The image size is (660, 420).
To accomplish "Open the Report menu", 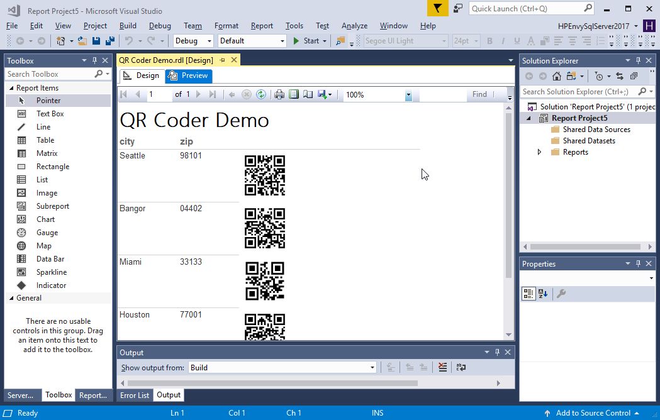I will [x=262, y=26].
